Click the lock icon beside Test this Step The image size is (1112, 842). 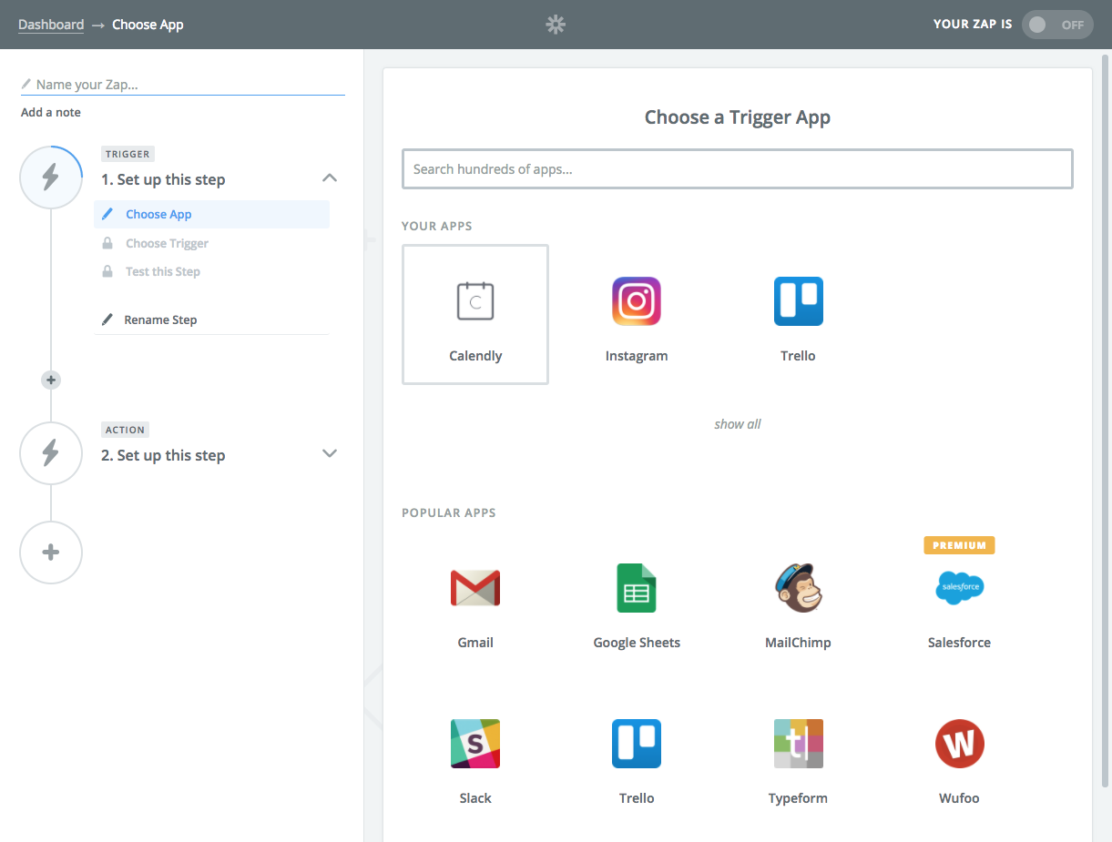tap(107, 271)
